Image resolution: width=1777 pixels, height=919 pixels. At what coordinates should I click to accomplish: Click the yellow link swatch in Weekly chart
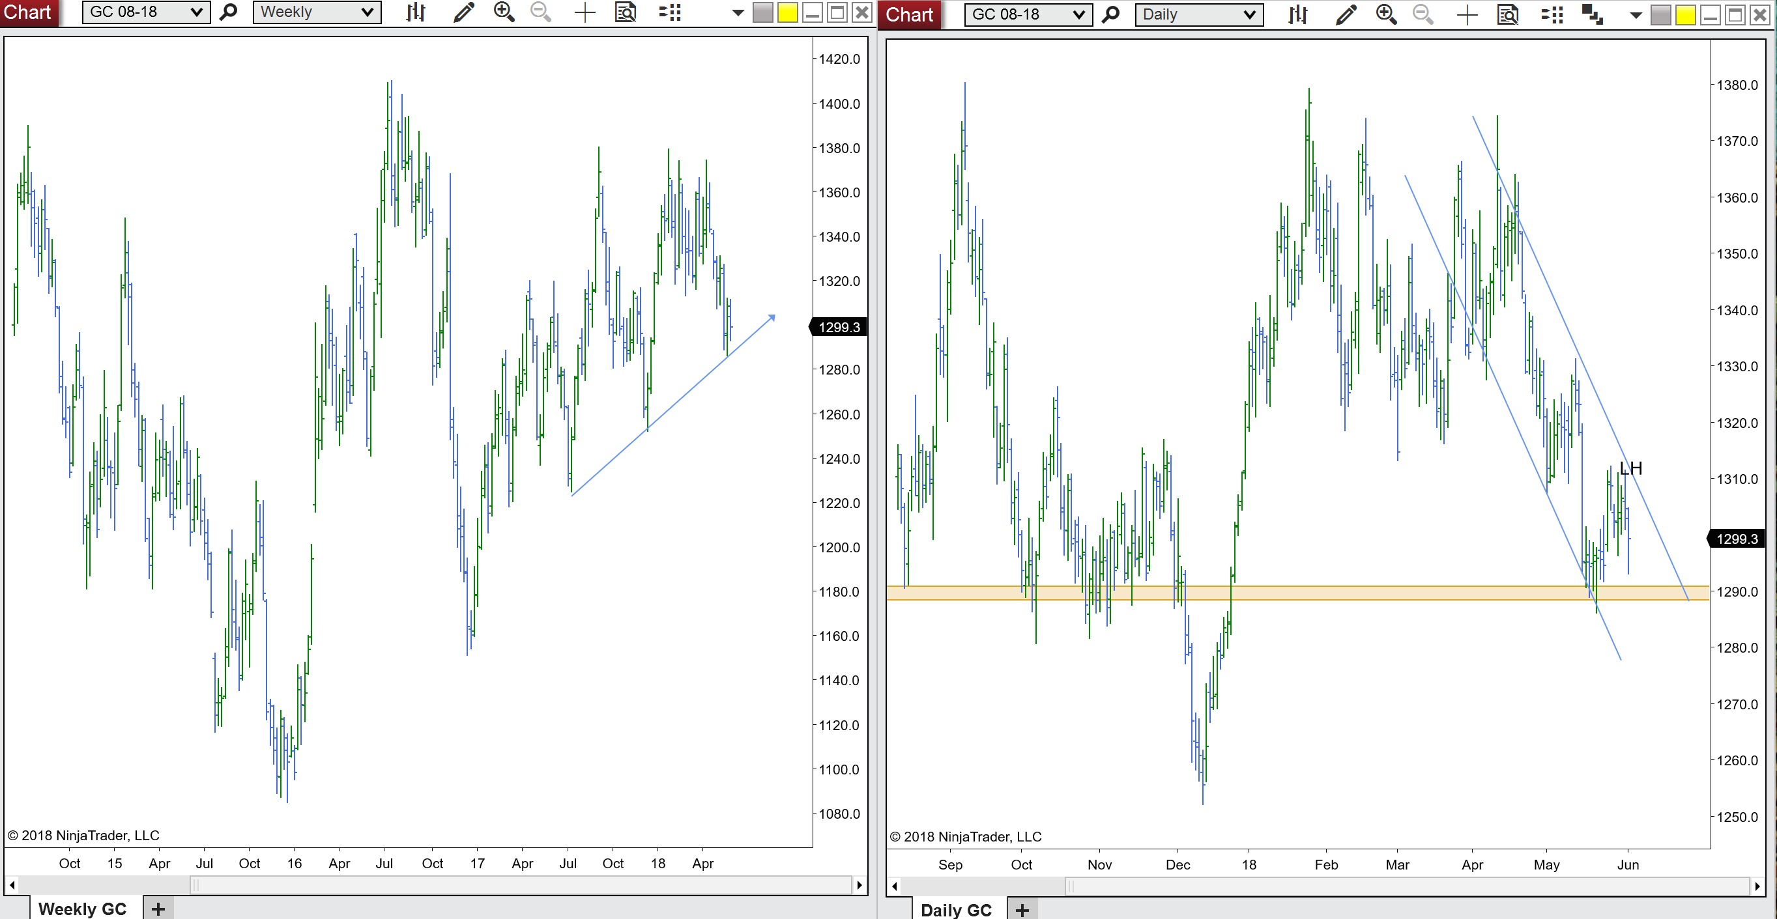click(788, 13)
